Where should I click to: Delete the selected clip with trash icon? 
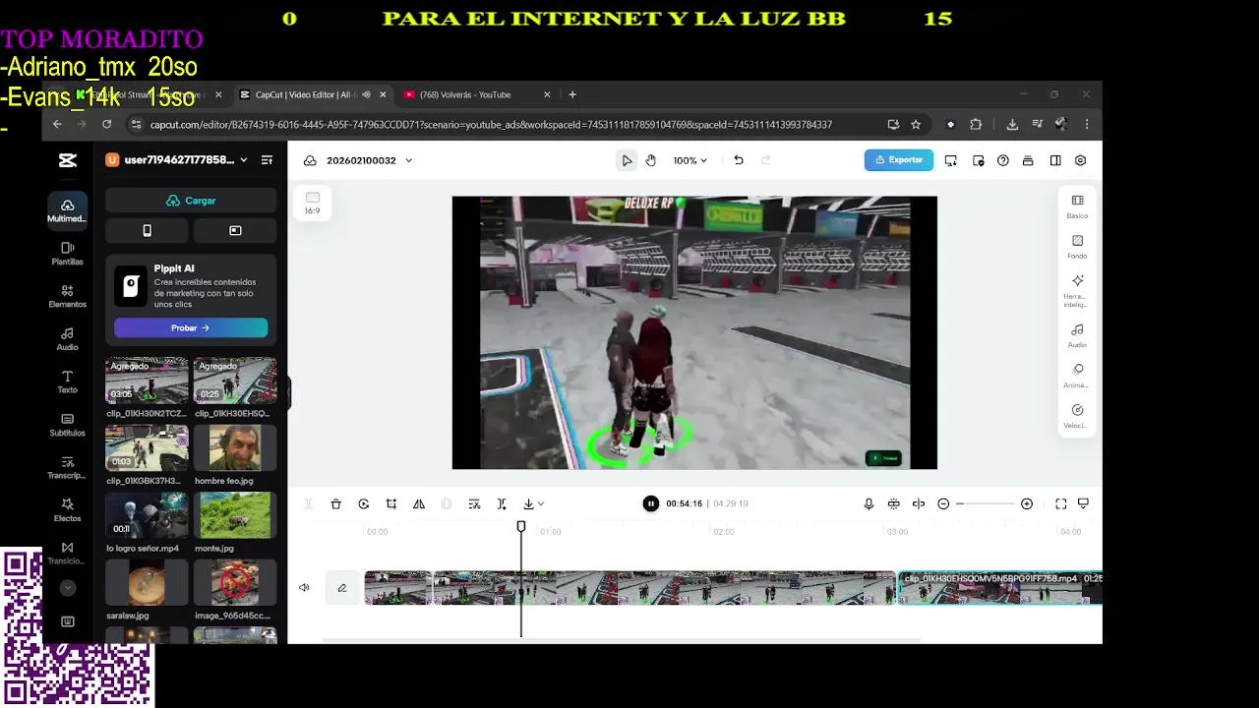335,504
